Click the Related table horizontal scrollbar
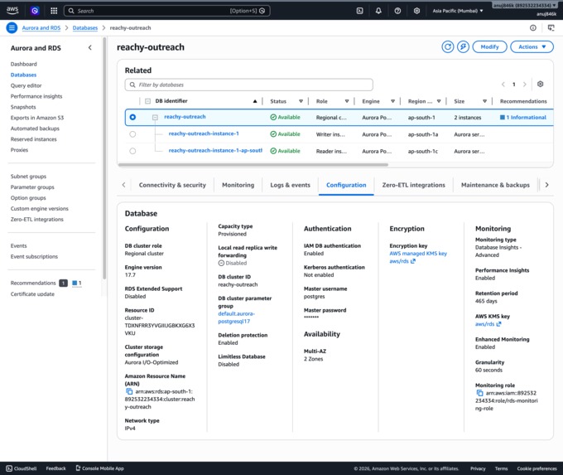The width and height of the screenshot is (563, 475). click(253, 165)
